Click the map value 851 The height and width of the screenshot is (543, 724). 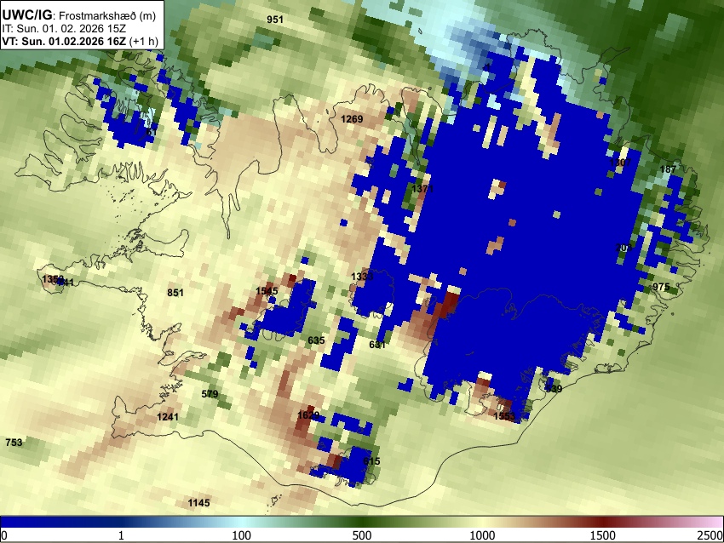coord(175,293)
